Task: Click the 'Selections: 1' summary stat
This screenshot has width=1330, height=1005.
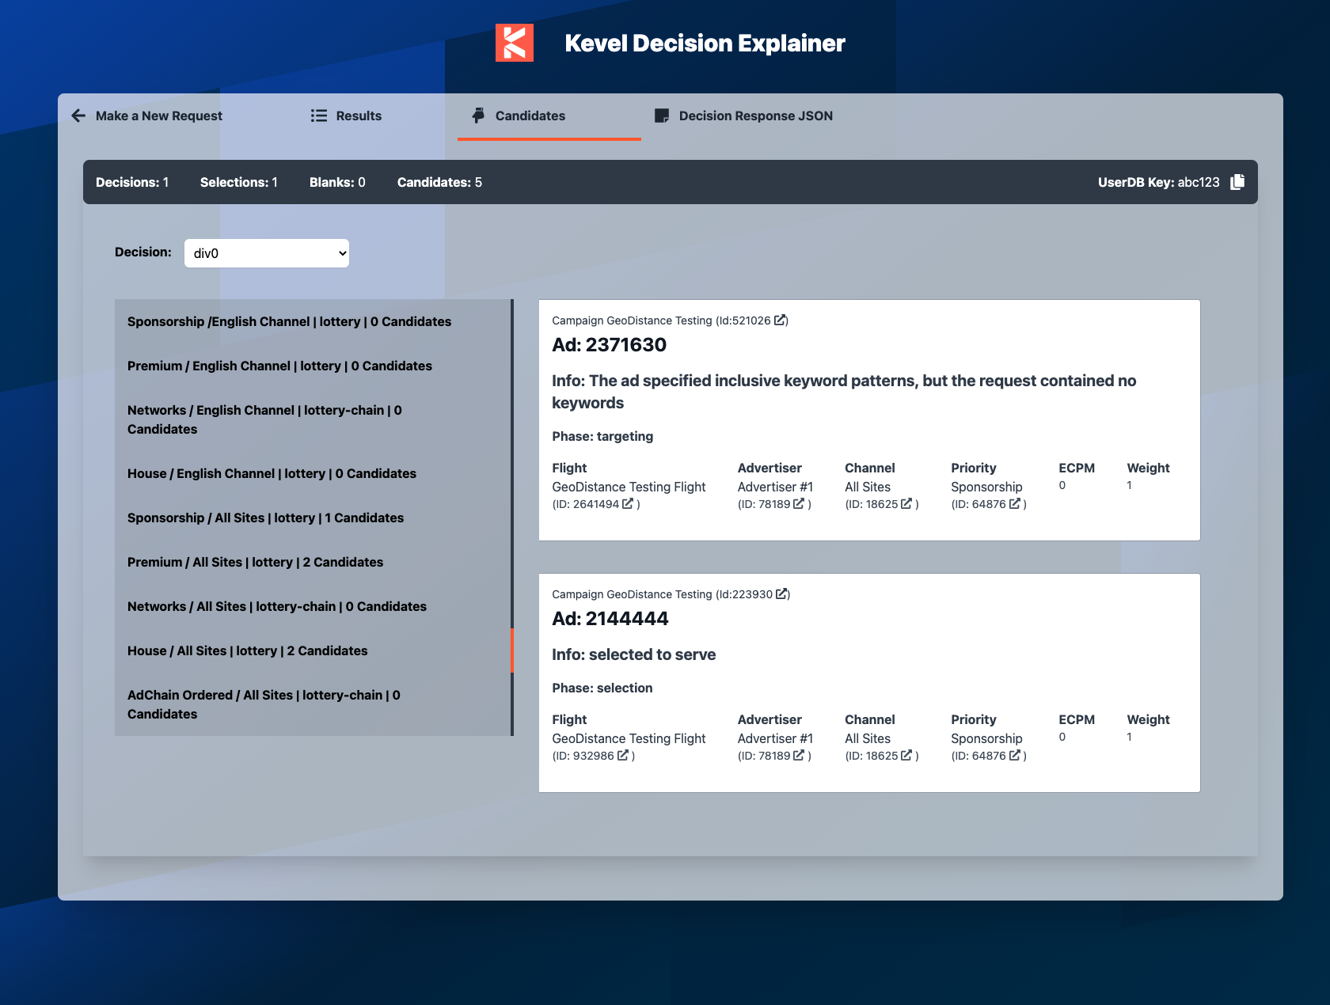Action: [x=239, y=182]
